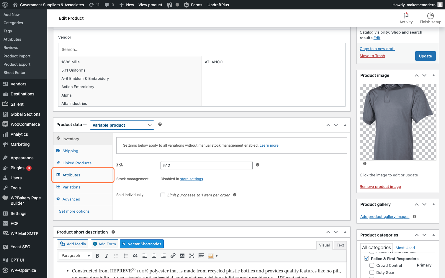Click Remove product image link
445x278 pixels.
point(380,186)
